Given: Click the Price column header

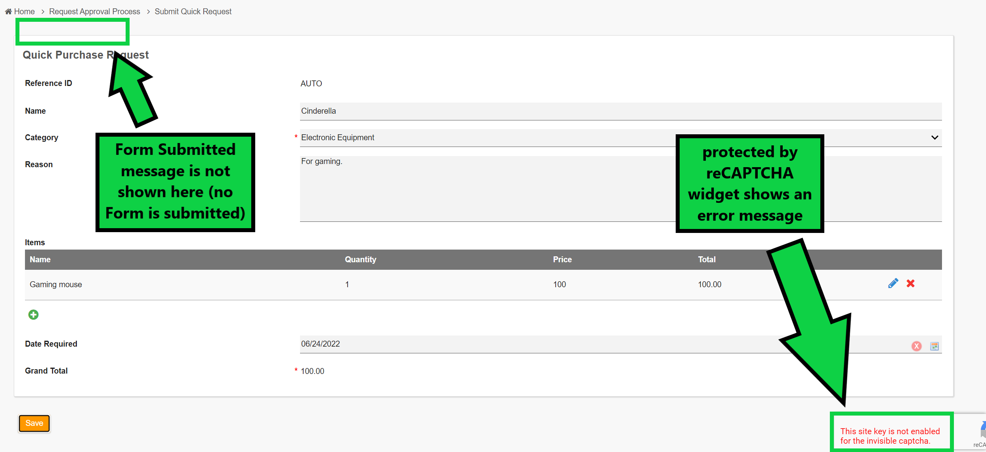Looking at the screenshot, I should (562, 259).
